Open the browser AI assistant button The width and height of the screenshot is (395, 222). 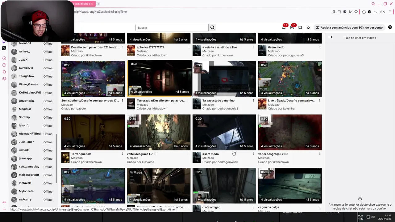pyautogui.click(x=383, y=12)
